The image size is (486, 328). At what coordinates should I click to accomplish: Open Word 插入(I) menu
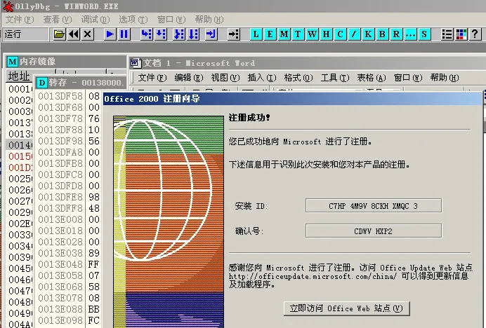262,78
